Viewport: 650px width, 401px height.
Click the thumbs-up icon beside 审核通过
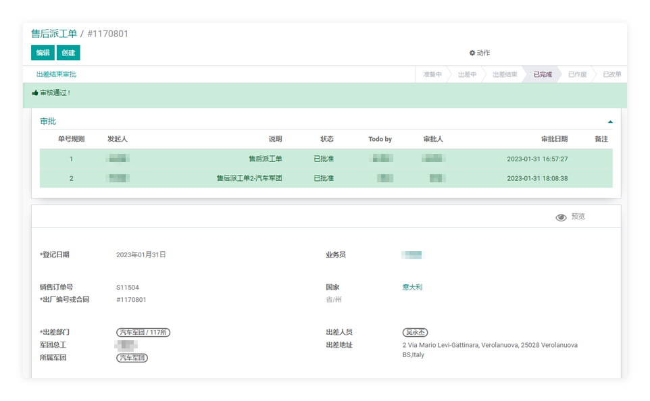(x=35, y=93)
